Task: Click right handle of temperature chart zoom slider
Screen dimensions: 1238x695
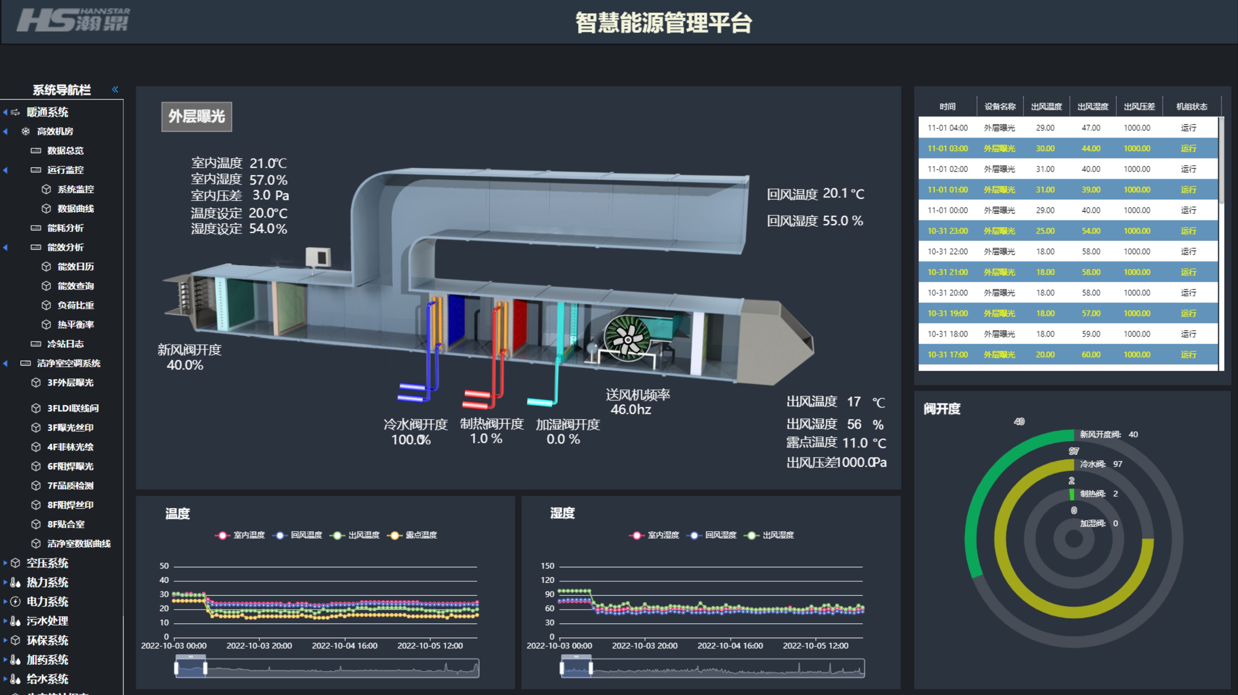Action: (205, 668)
